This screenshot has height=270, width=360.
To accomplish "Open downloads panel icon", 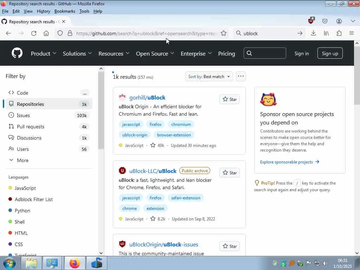I will 313,33.
